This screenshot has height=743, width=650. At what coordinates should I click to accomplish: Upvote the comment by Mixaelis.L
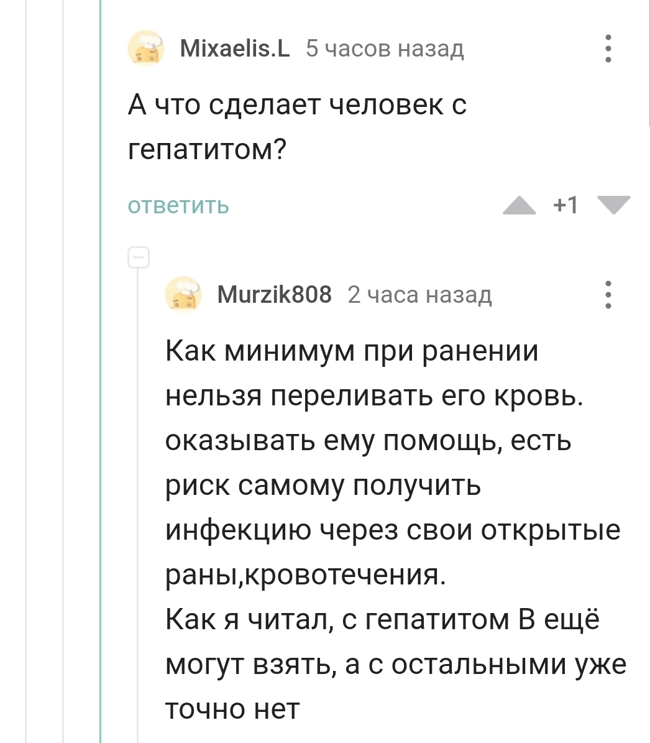(x=520, y=205)
